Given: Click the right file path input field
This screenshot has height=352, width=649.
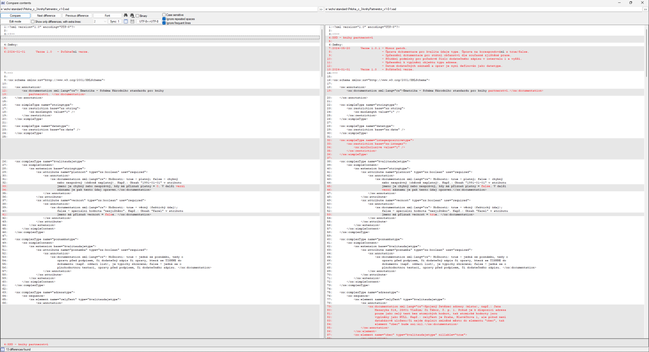Looking at the screenshot, I should click(484, 9).
